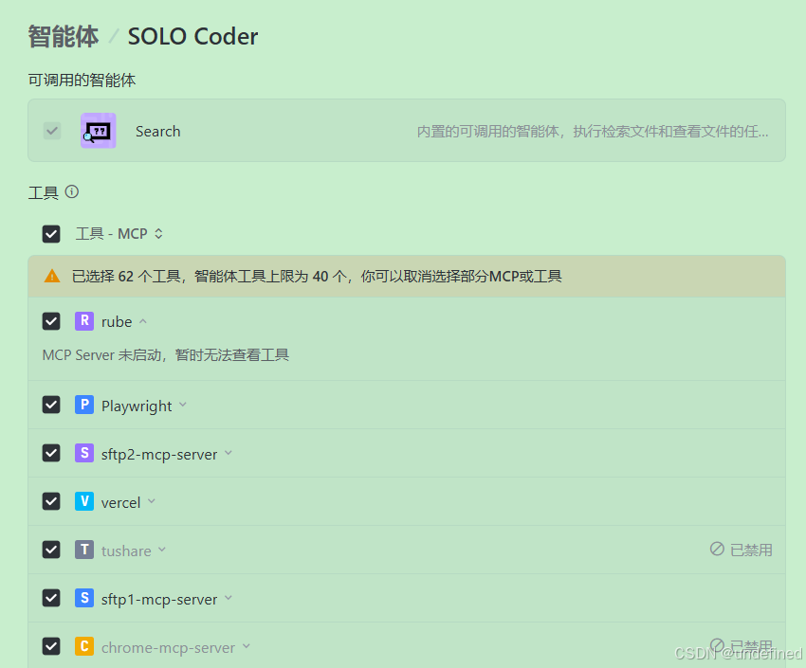Screen dimensions: 806x668
Task: Uncheck the vercel checkbox
Action: tap(51, 501)
